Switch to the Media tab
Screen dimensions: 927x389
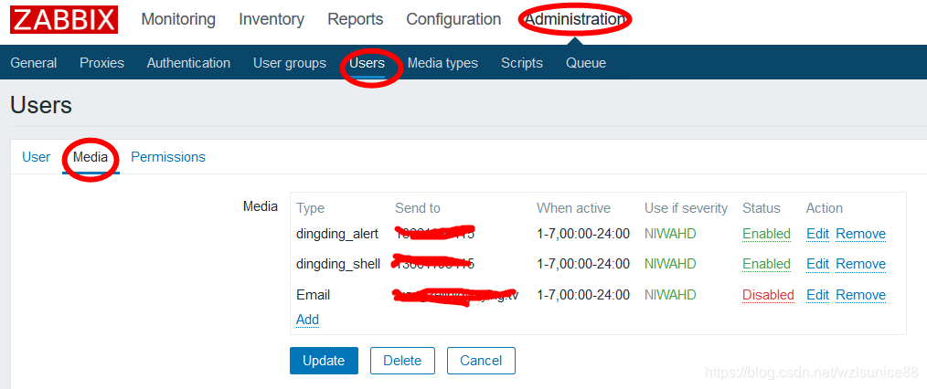tap(91, 157)
